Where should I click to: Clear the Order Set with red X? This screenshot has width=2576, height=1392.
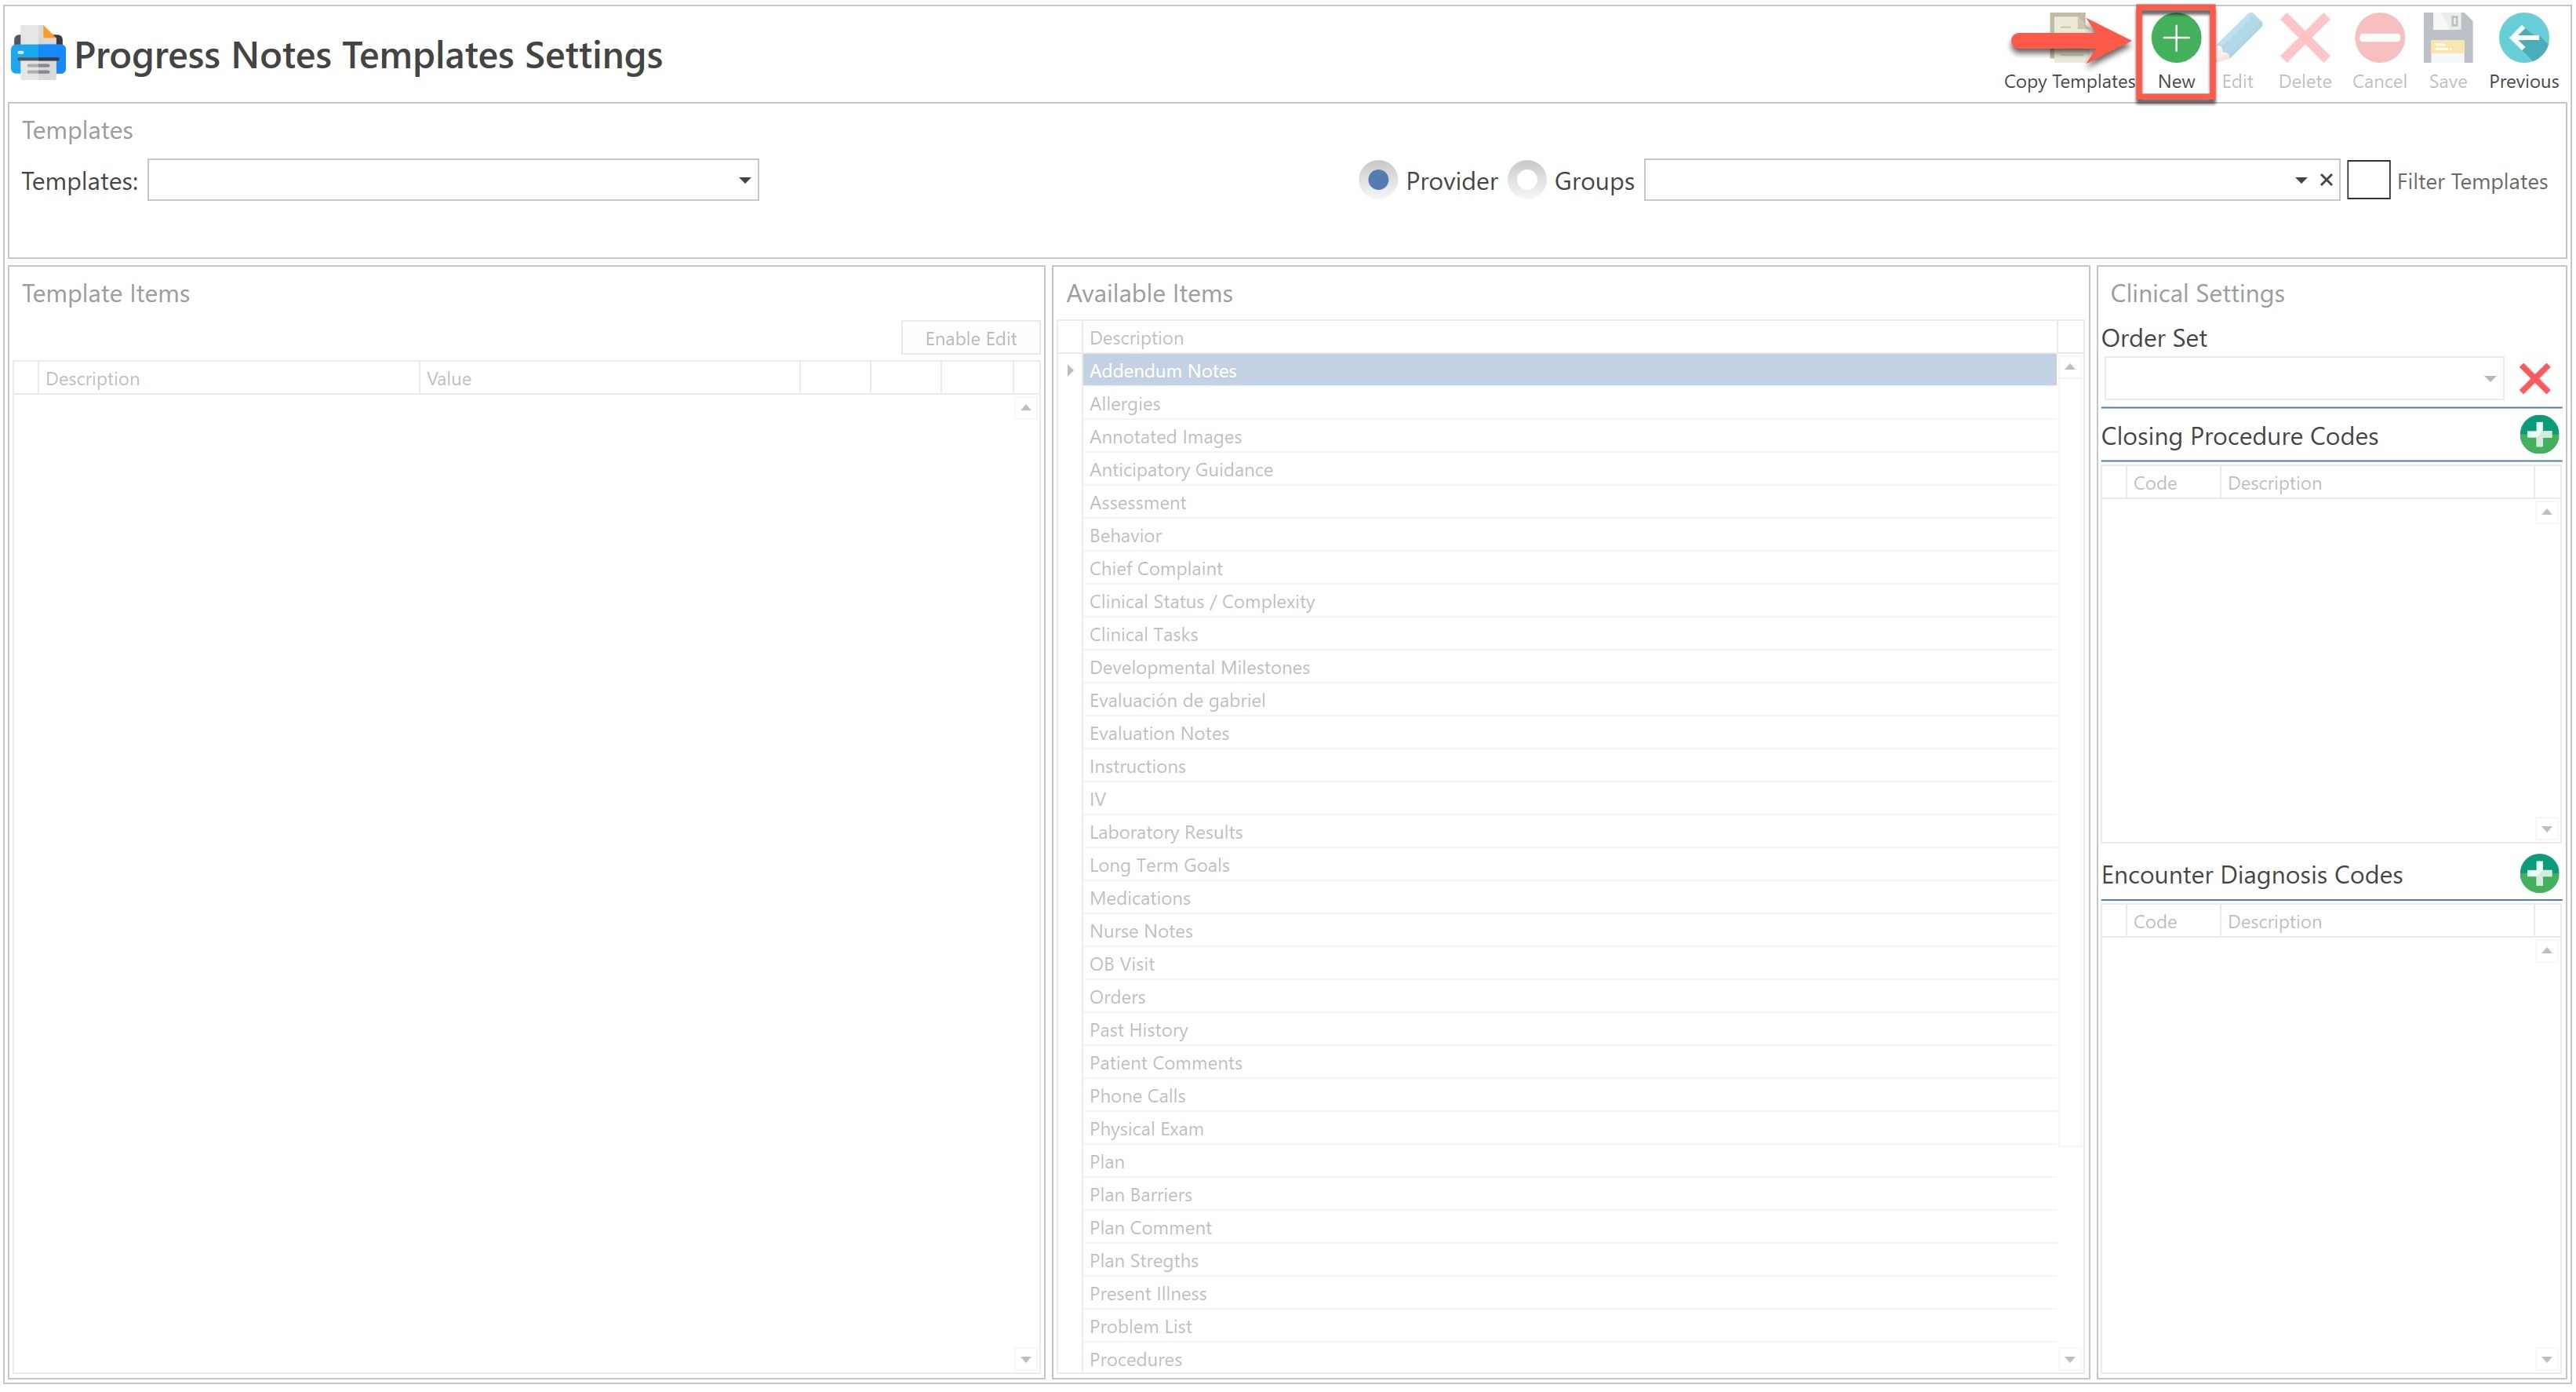click(2534, 379)
